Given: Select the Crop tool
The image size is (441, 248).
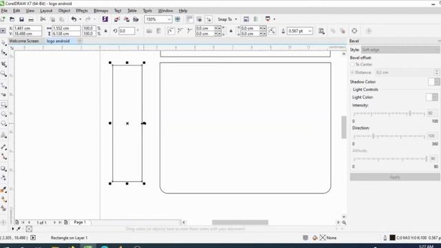Looking at the screenshot, I should [x=3, y=64].
